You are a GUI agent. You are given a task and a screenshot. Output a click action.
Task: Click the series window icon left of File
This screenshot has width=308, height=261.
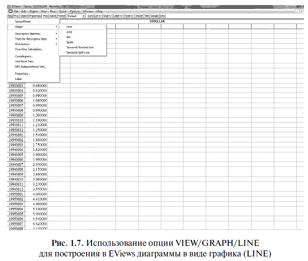tap(11, 12)
